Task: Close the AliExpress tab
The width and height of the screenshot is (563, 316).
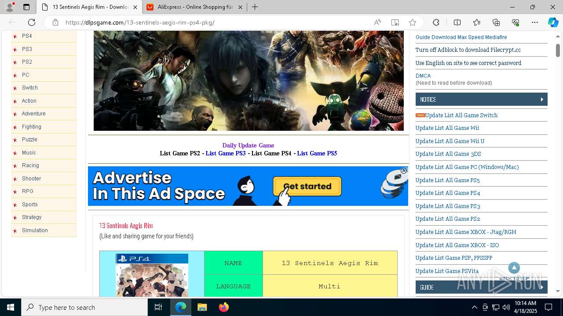Action: [x=240, y=7]
